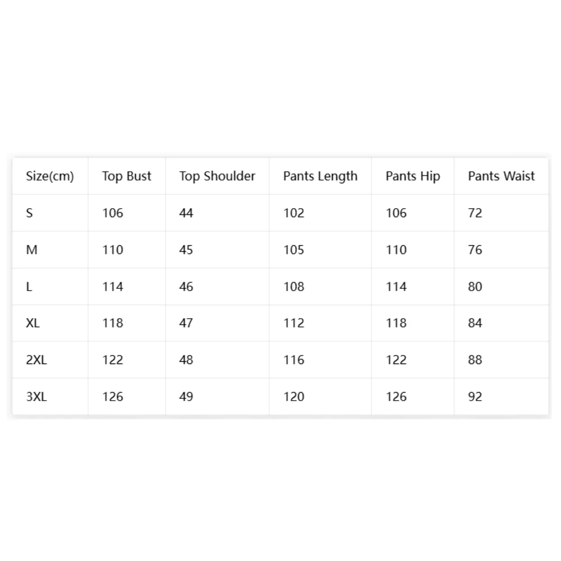
Task: Click Top Shoulder value 46
Action: [186, 287]
